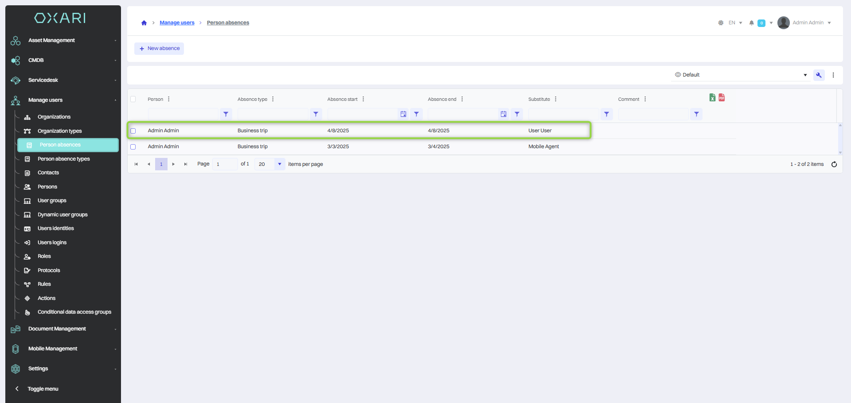Open Users logins in sidebar
851x403 pixels.
pos(52,242)
